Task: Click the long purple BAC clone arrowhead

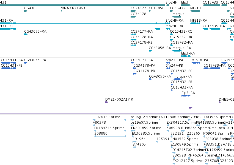Action: tap(191, 108)
